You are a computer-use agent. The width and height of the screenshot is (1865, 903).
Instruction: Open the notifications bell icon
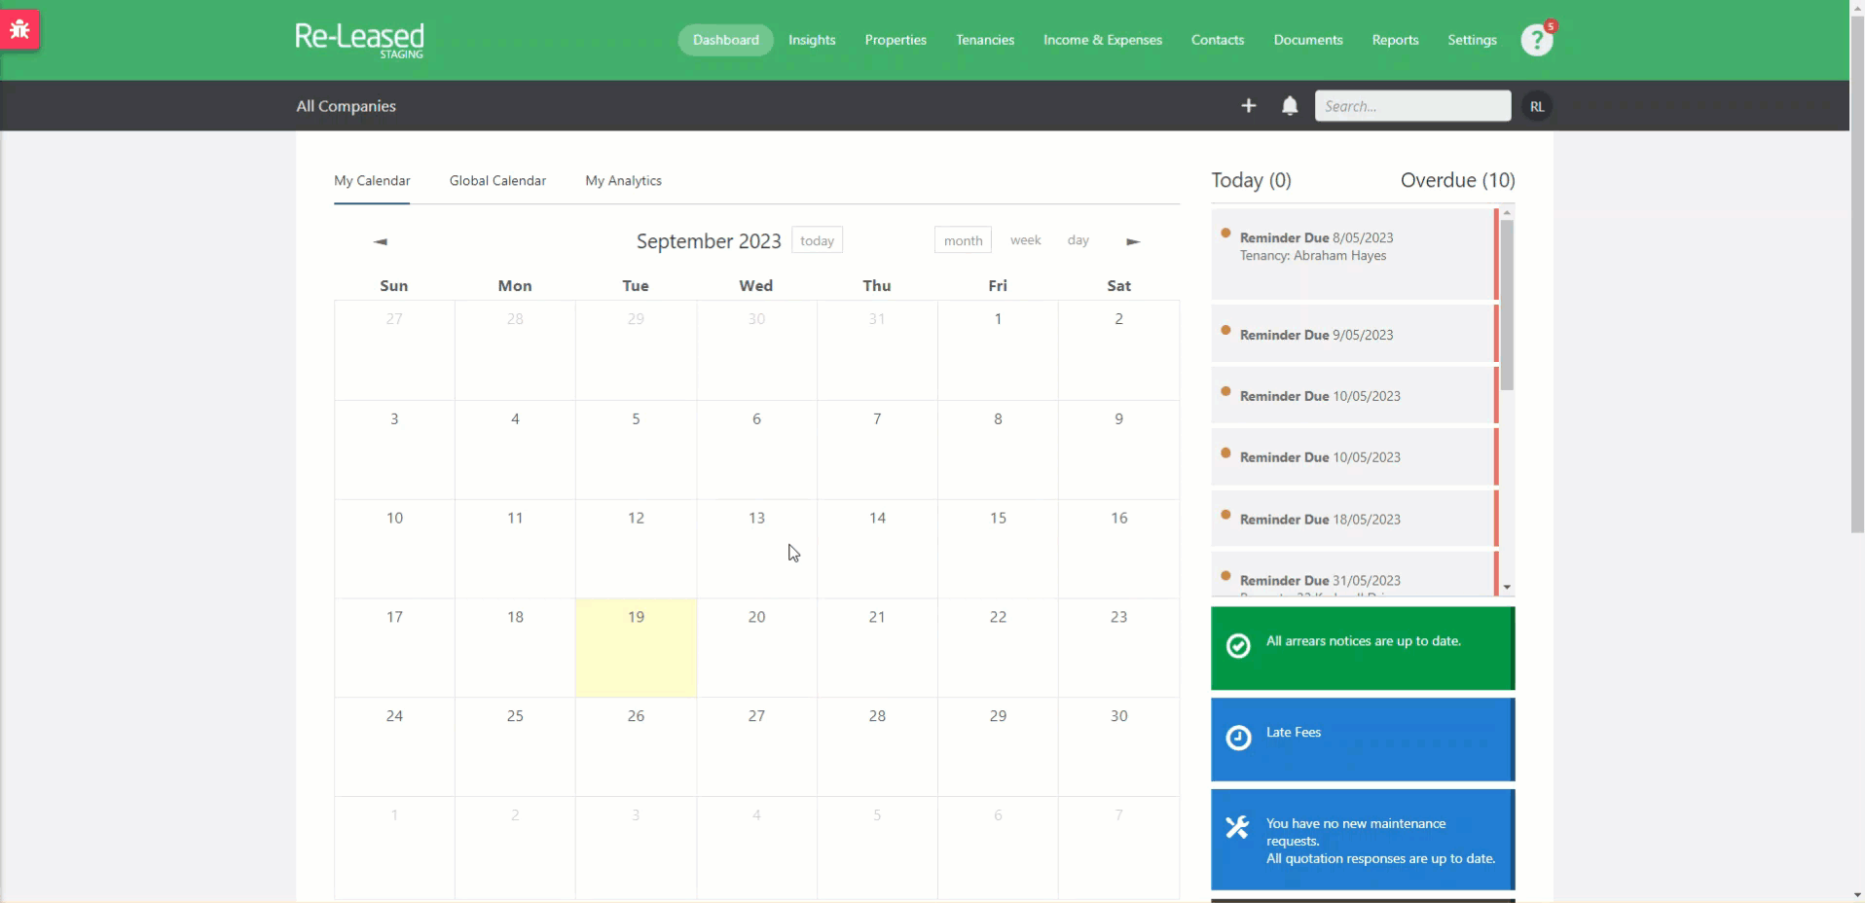coord(1290,105)
